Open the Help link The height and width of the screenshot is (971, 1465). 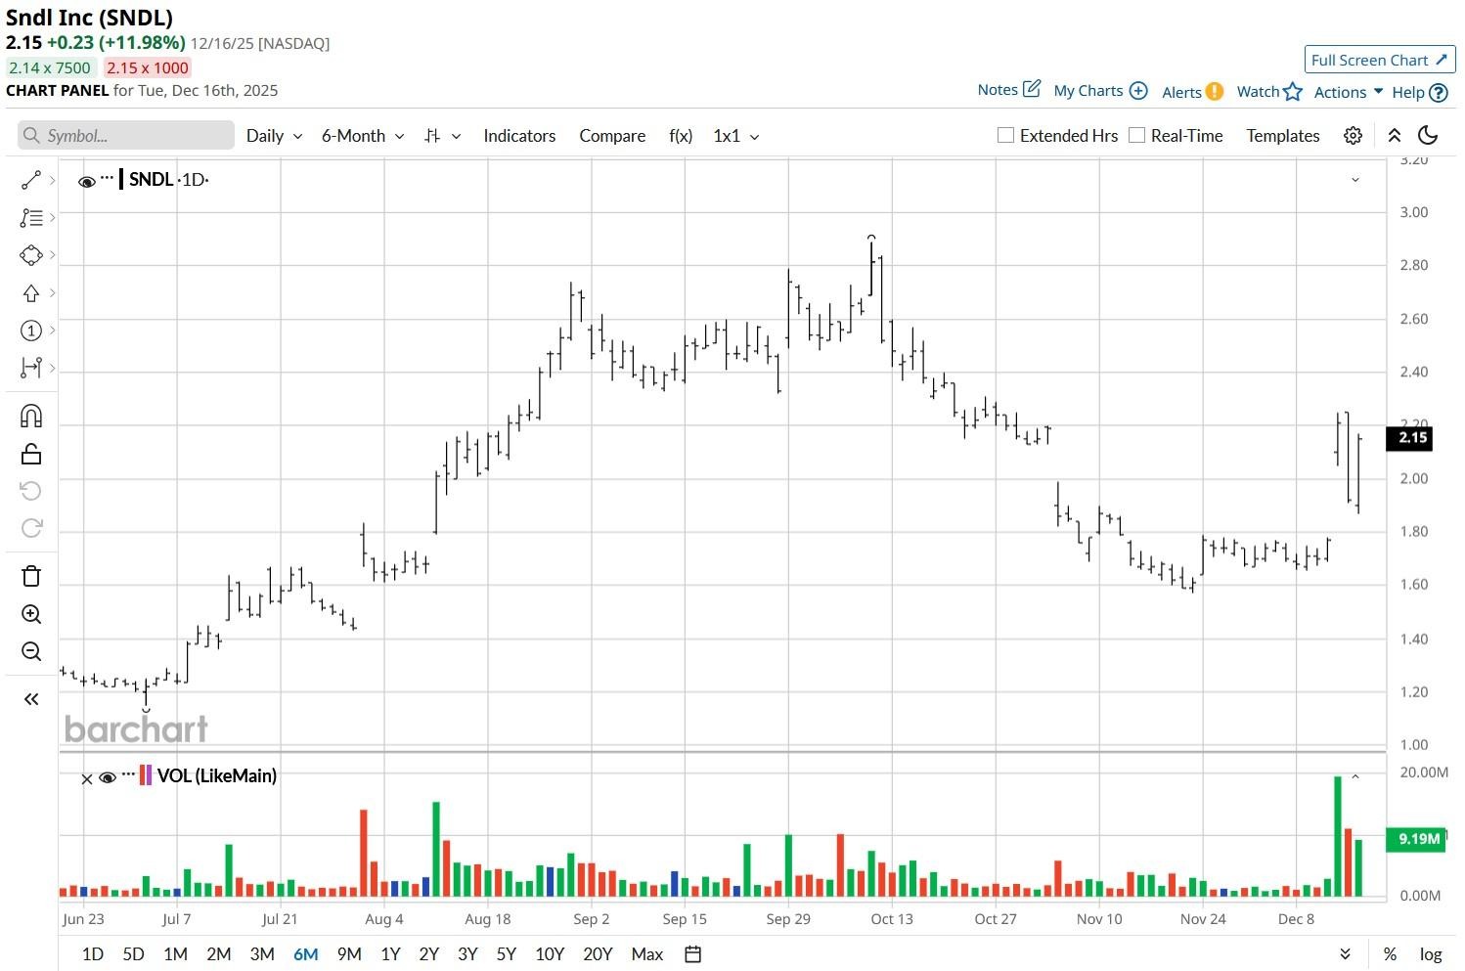[1419, 93]
